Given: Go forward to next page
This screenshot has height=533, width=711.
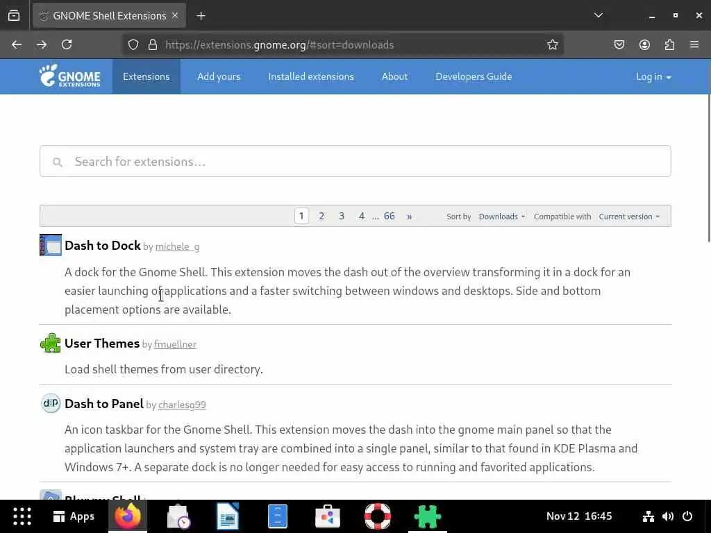Looking at the screenshot, I should (42, 44).
